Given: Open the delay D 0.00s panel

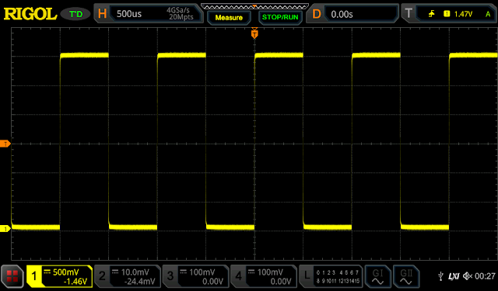Looking at the screenshot, I should (352, 14).
